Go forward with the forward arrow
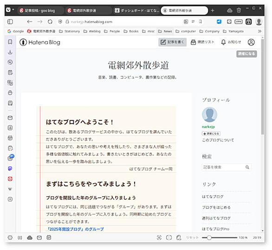272x250 pixels. pos(40,22)
